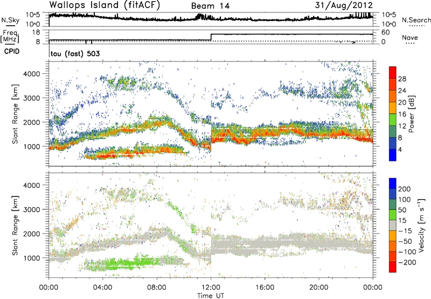The height and width of the screenshot is (299, 431).
Task: Click the 'Beam 14' label
Action: [x=210, y=6]
